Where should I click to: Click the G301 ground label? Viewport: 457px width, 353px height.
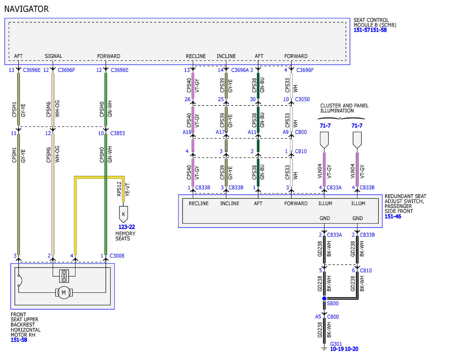[x=336, y=343]
